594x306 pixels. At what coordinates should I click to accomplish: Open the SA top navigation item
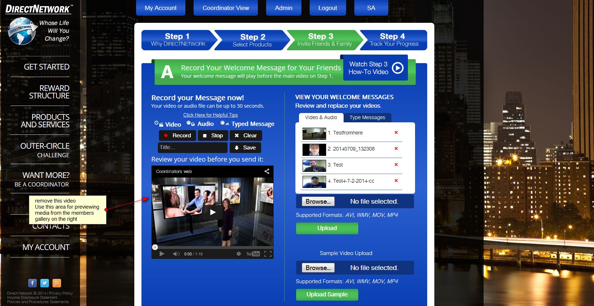371,8
